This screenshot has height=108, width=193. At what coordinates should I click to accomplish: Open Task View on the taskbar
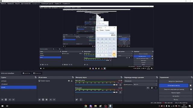pos(7,106)
